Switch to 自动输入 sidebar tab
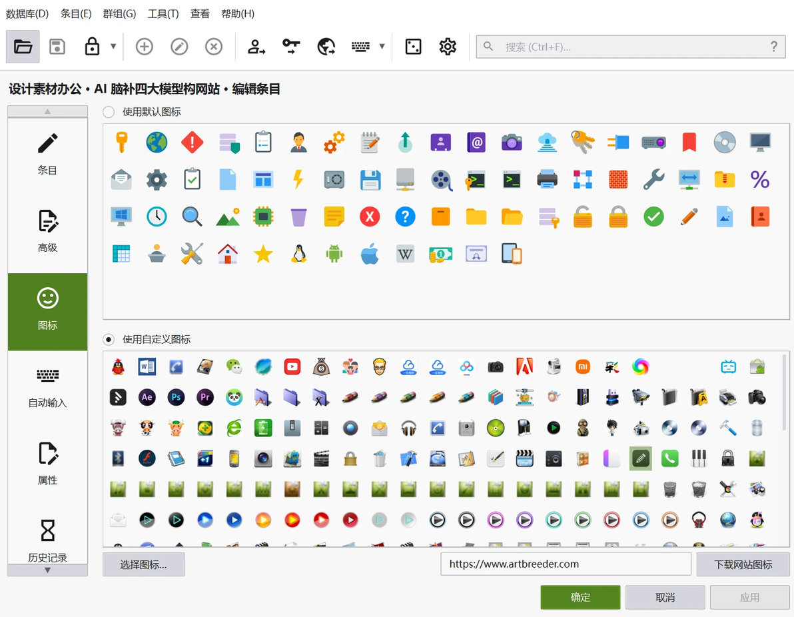Image resolution: width=794 pixels, height=617 pixels. (x=47, y=390)
